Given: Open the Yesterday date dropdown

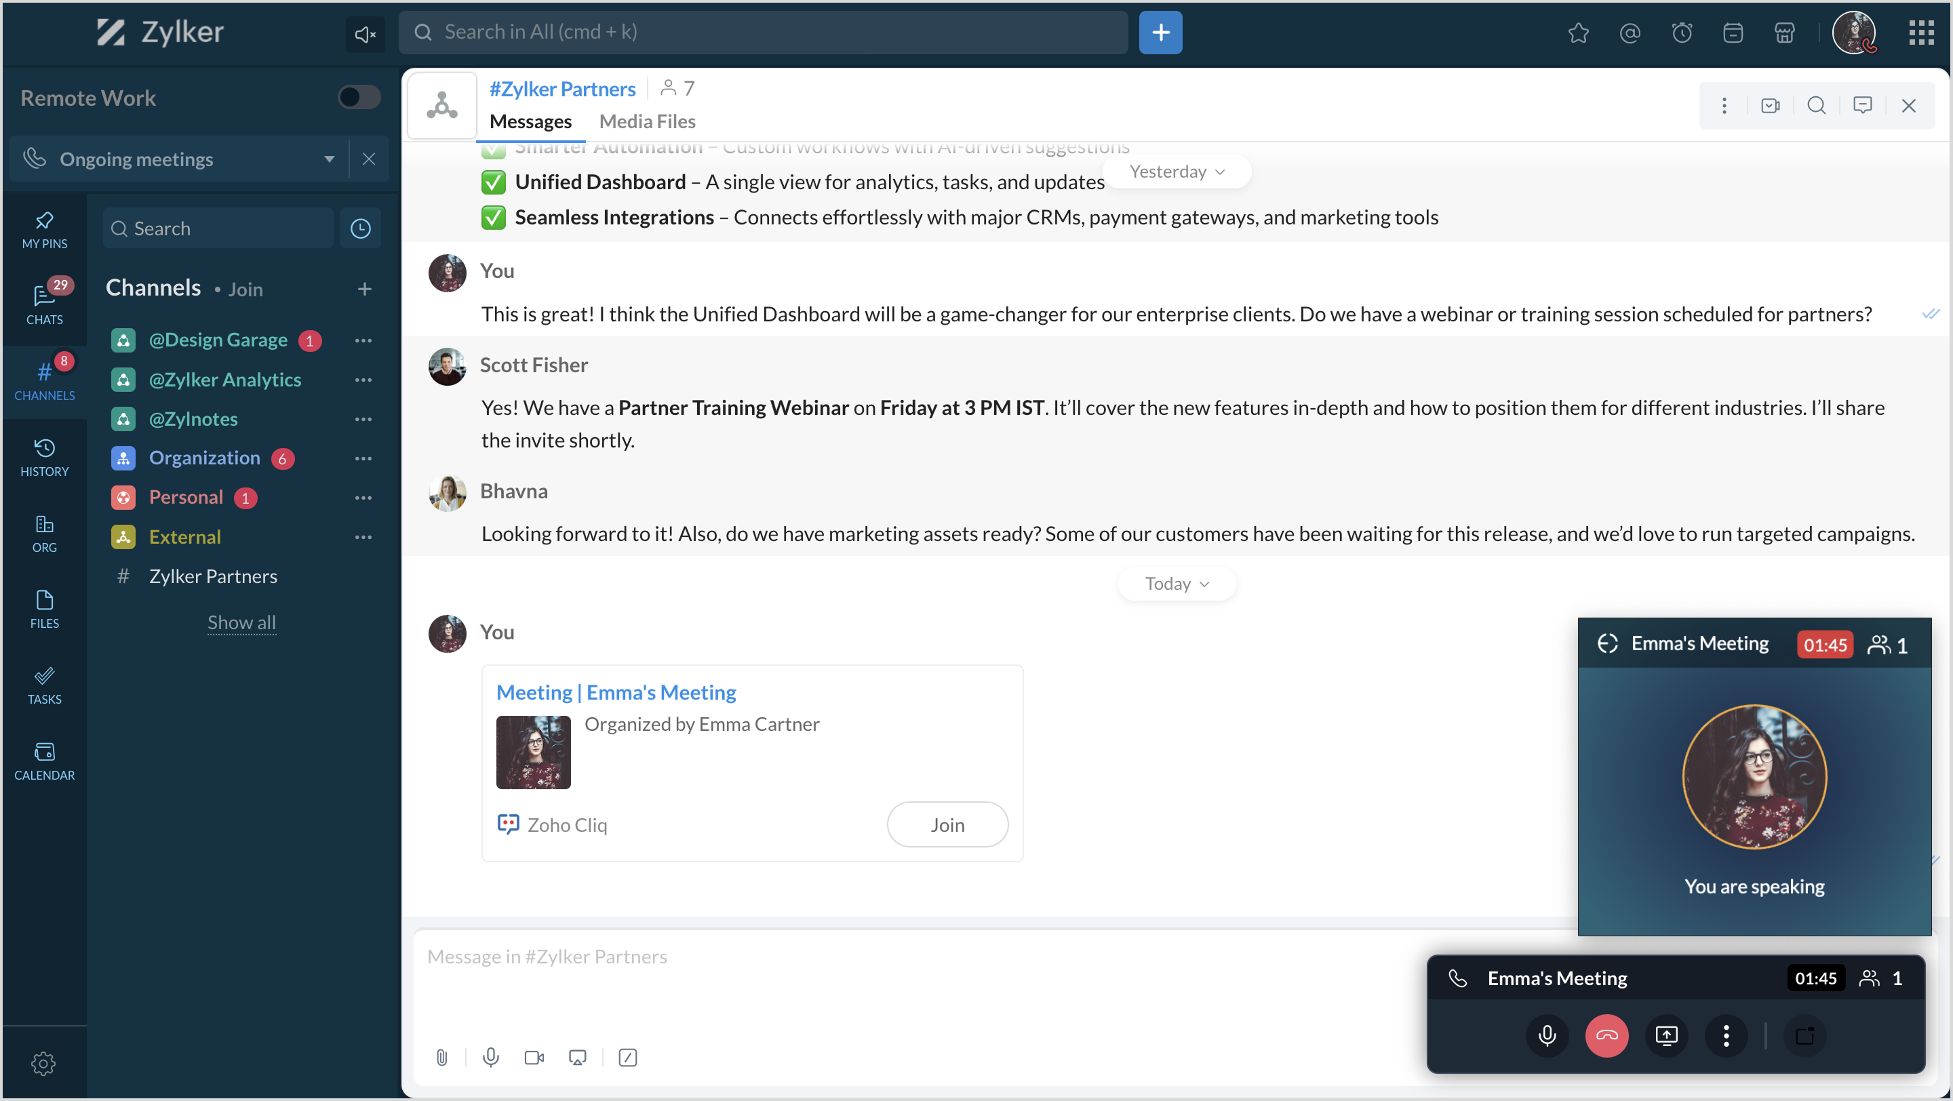Looking at the screenshot, I should pyautogui.click(x=1176, y=172).
